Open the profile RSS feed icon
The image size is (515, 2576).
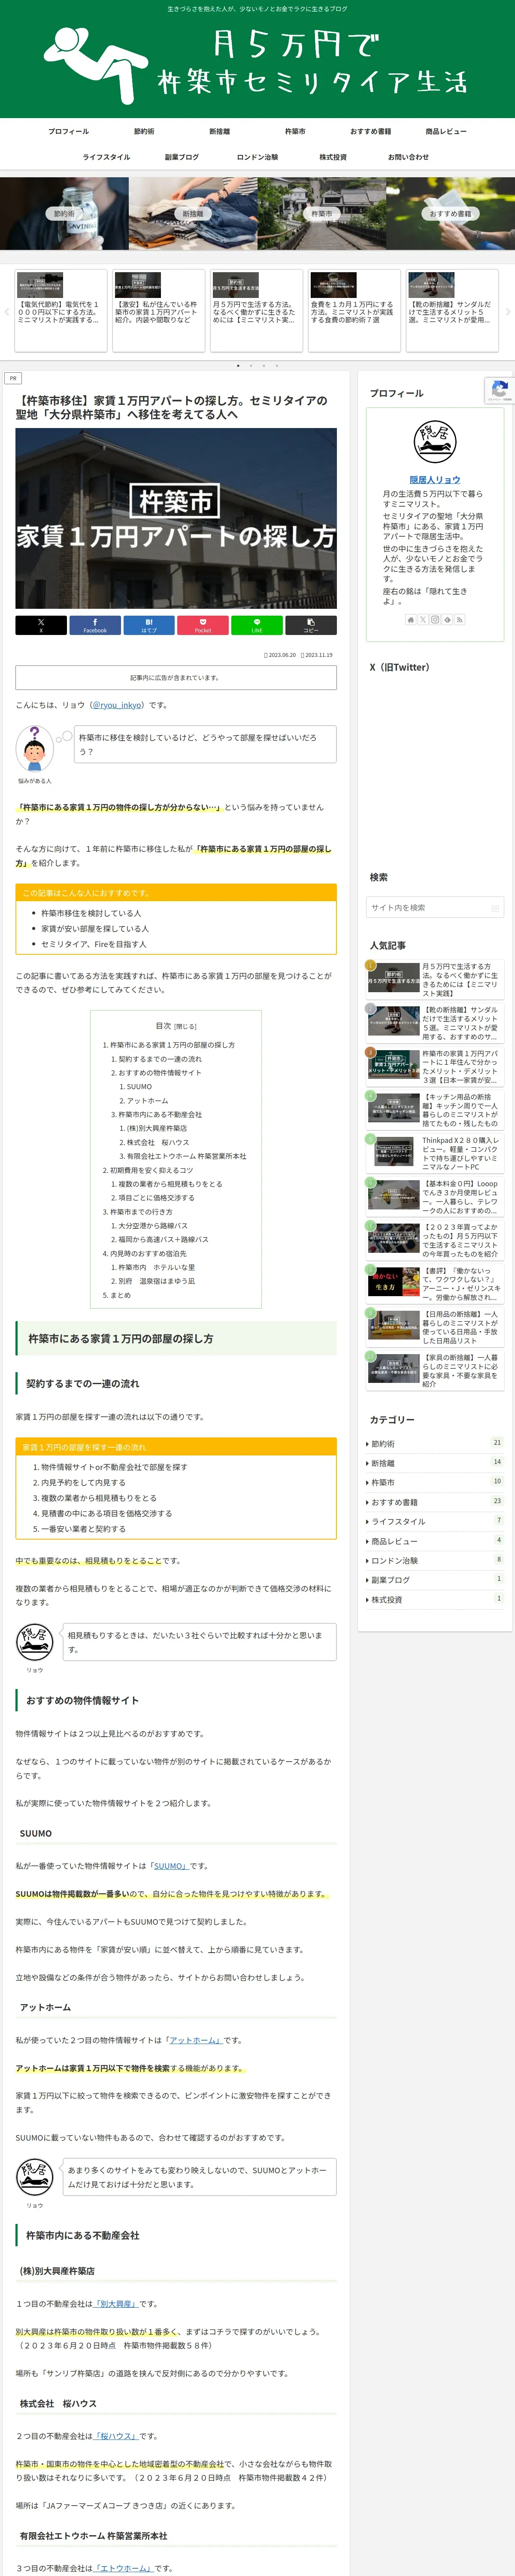(459, 619)
